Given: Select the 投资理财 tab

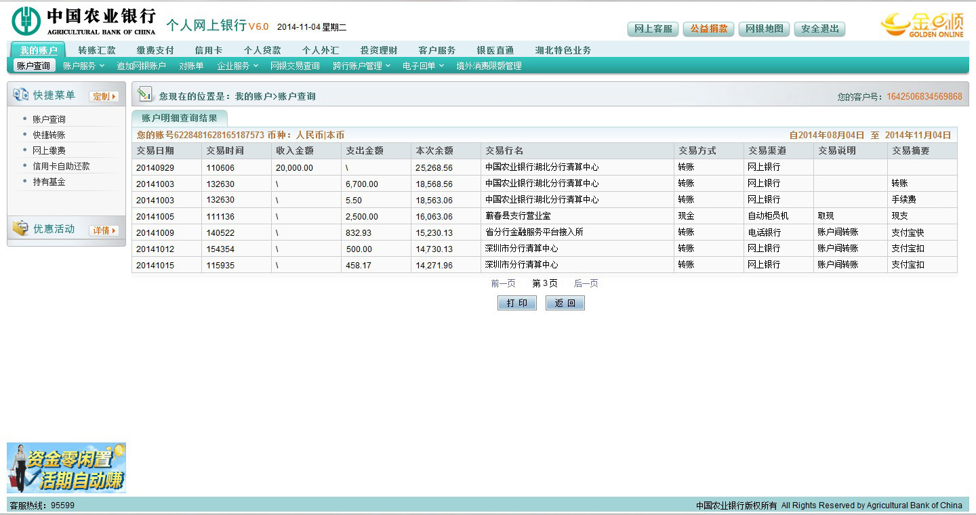Looking at the screenshot, I should point(378,50).
